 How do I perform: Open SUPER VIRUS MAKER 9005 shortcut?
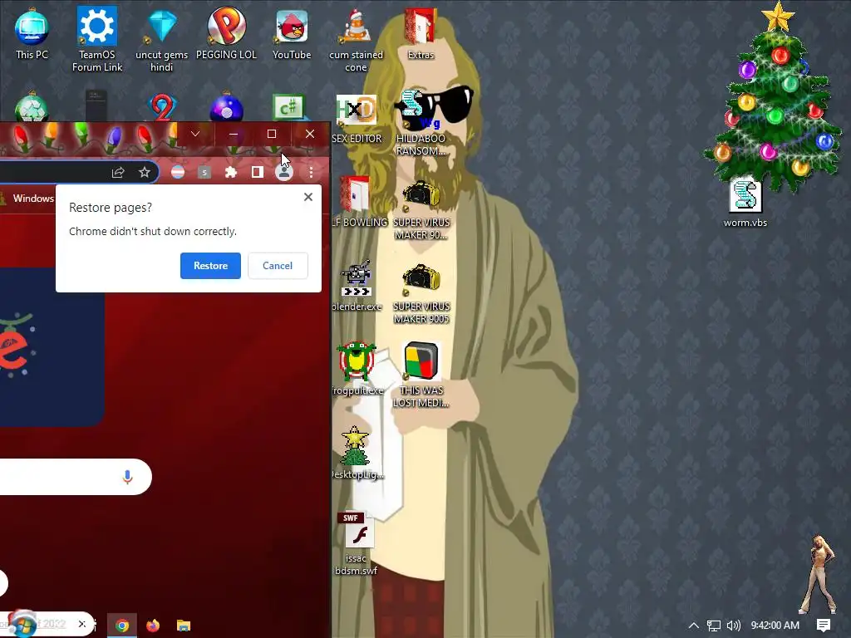coord(421,294)
